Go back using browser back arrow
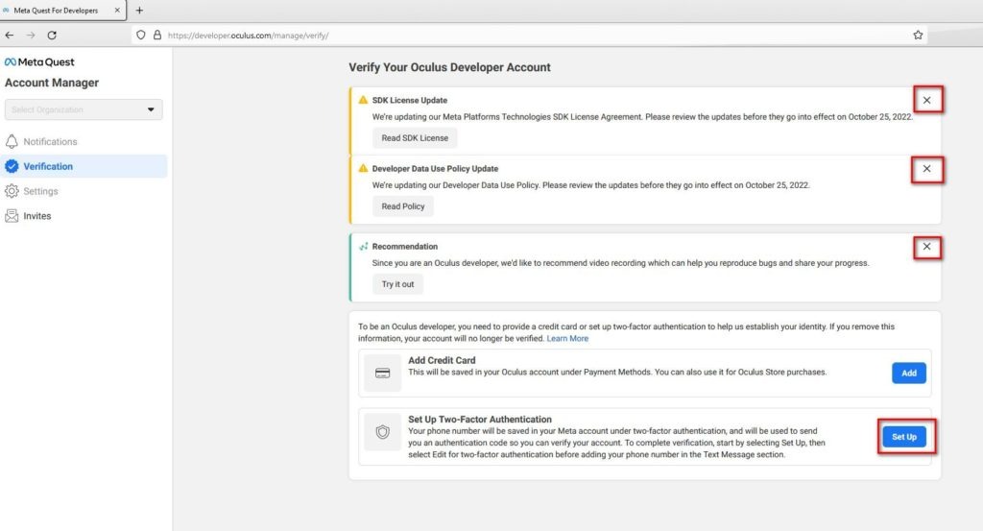This screenshot has height=531, width=983. 10,35
